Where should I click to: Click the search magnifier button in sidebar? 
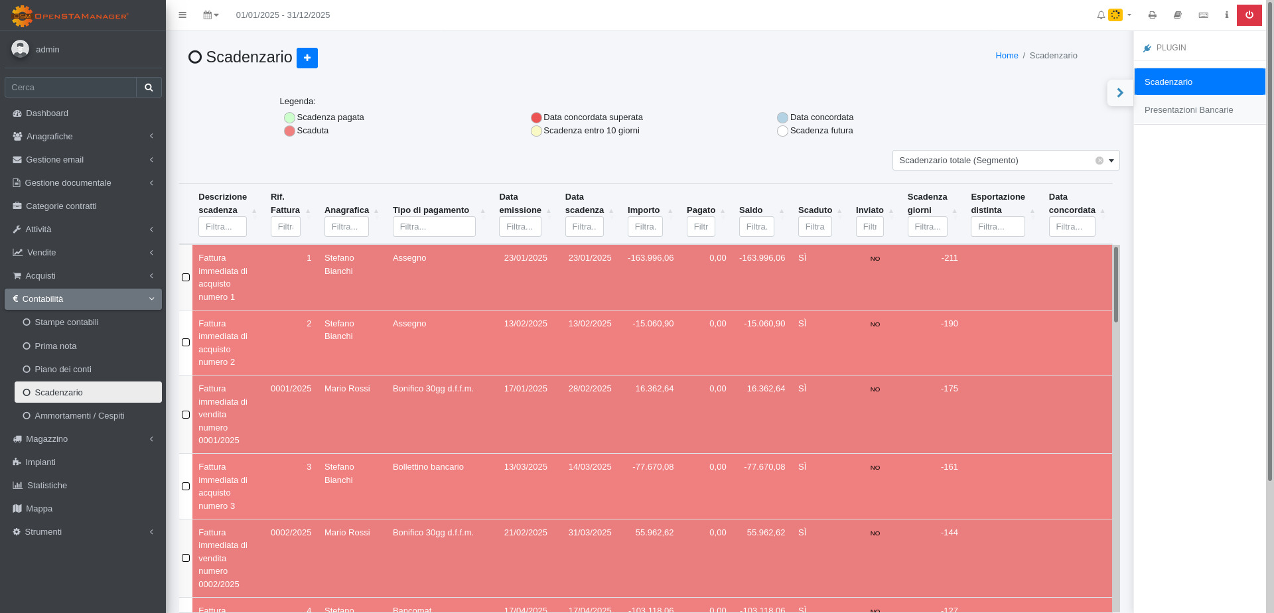tap(149, 88)
